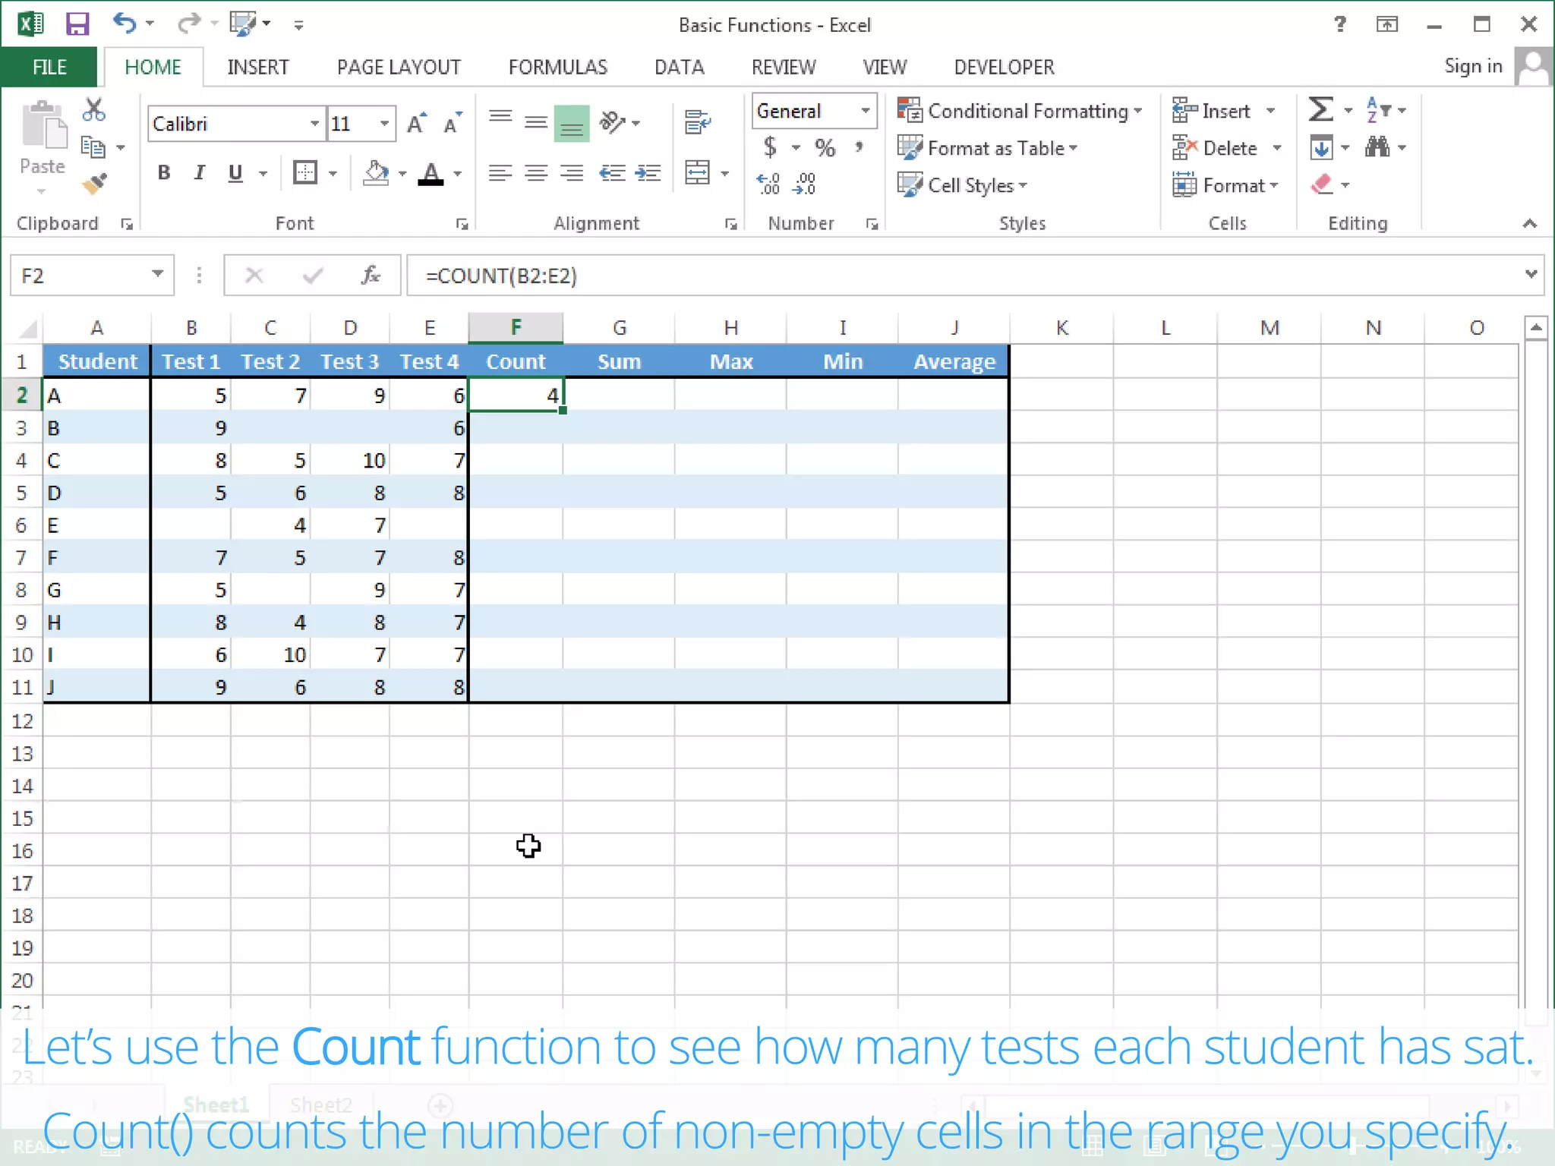
Task: Toggle Italic formatting
Action: coord(199,173)
